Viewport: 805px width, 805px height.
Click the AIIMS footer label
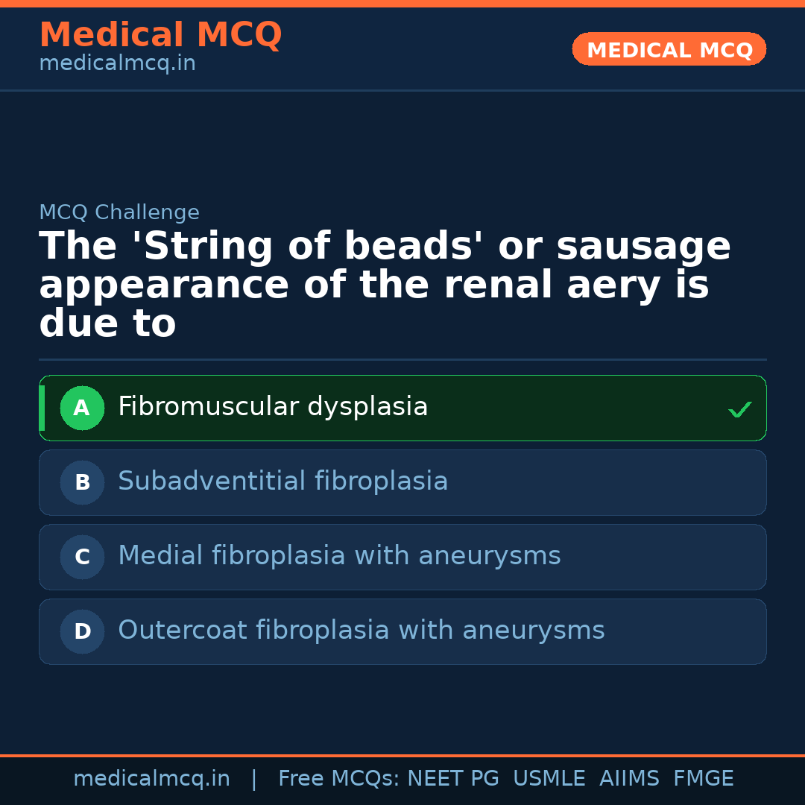coord(629,779)
